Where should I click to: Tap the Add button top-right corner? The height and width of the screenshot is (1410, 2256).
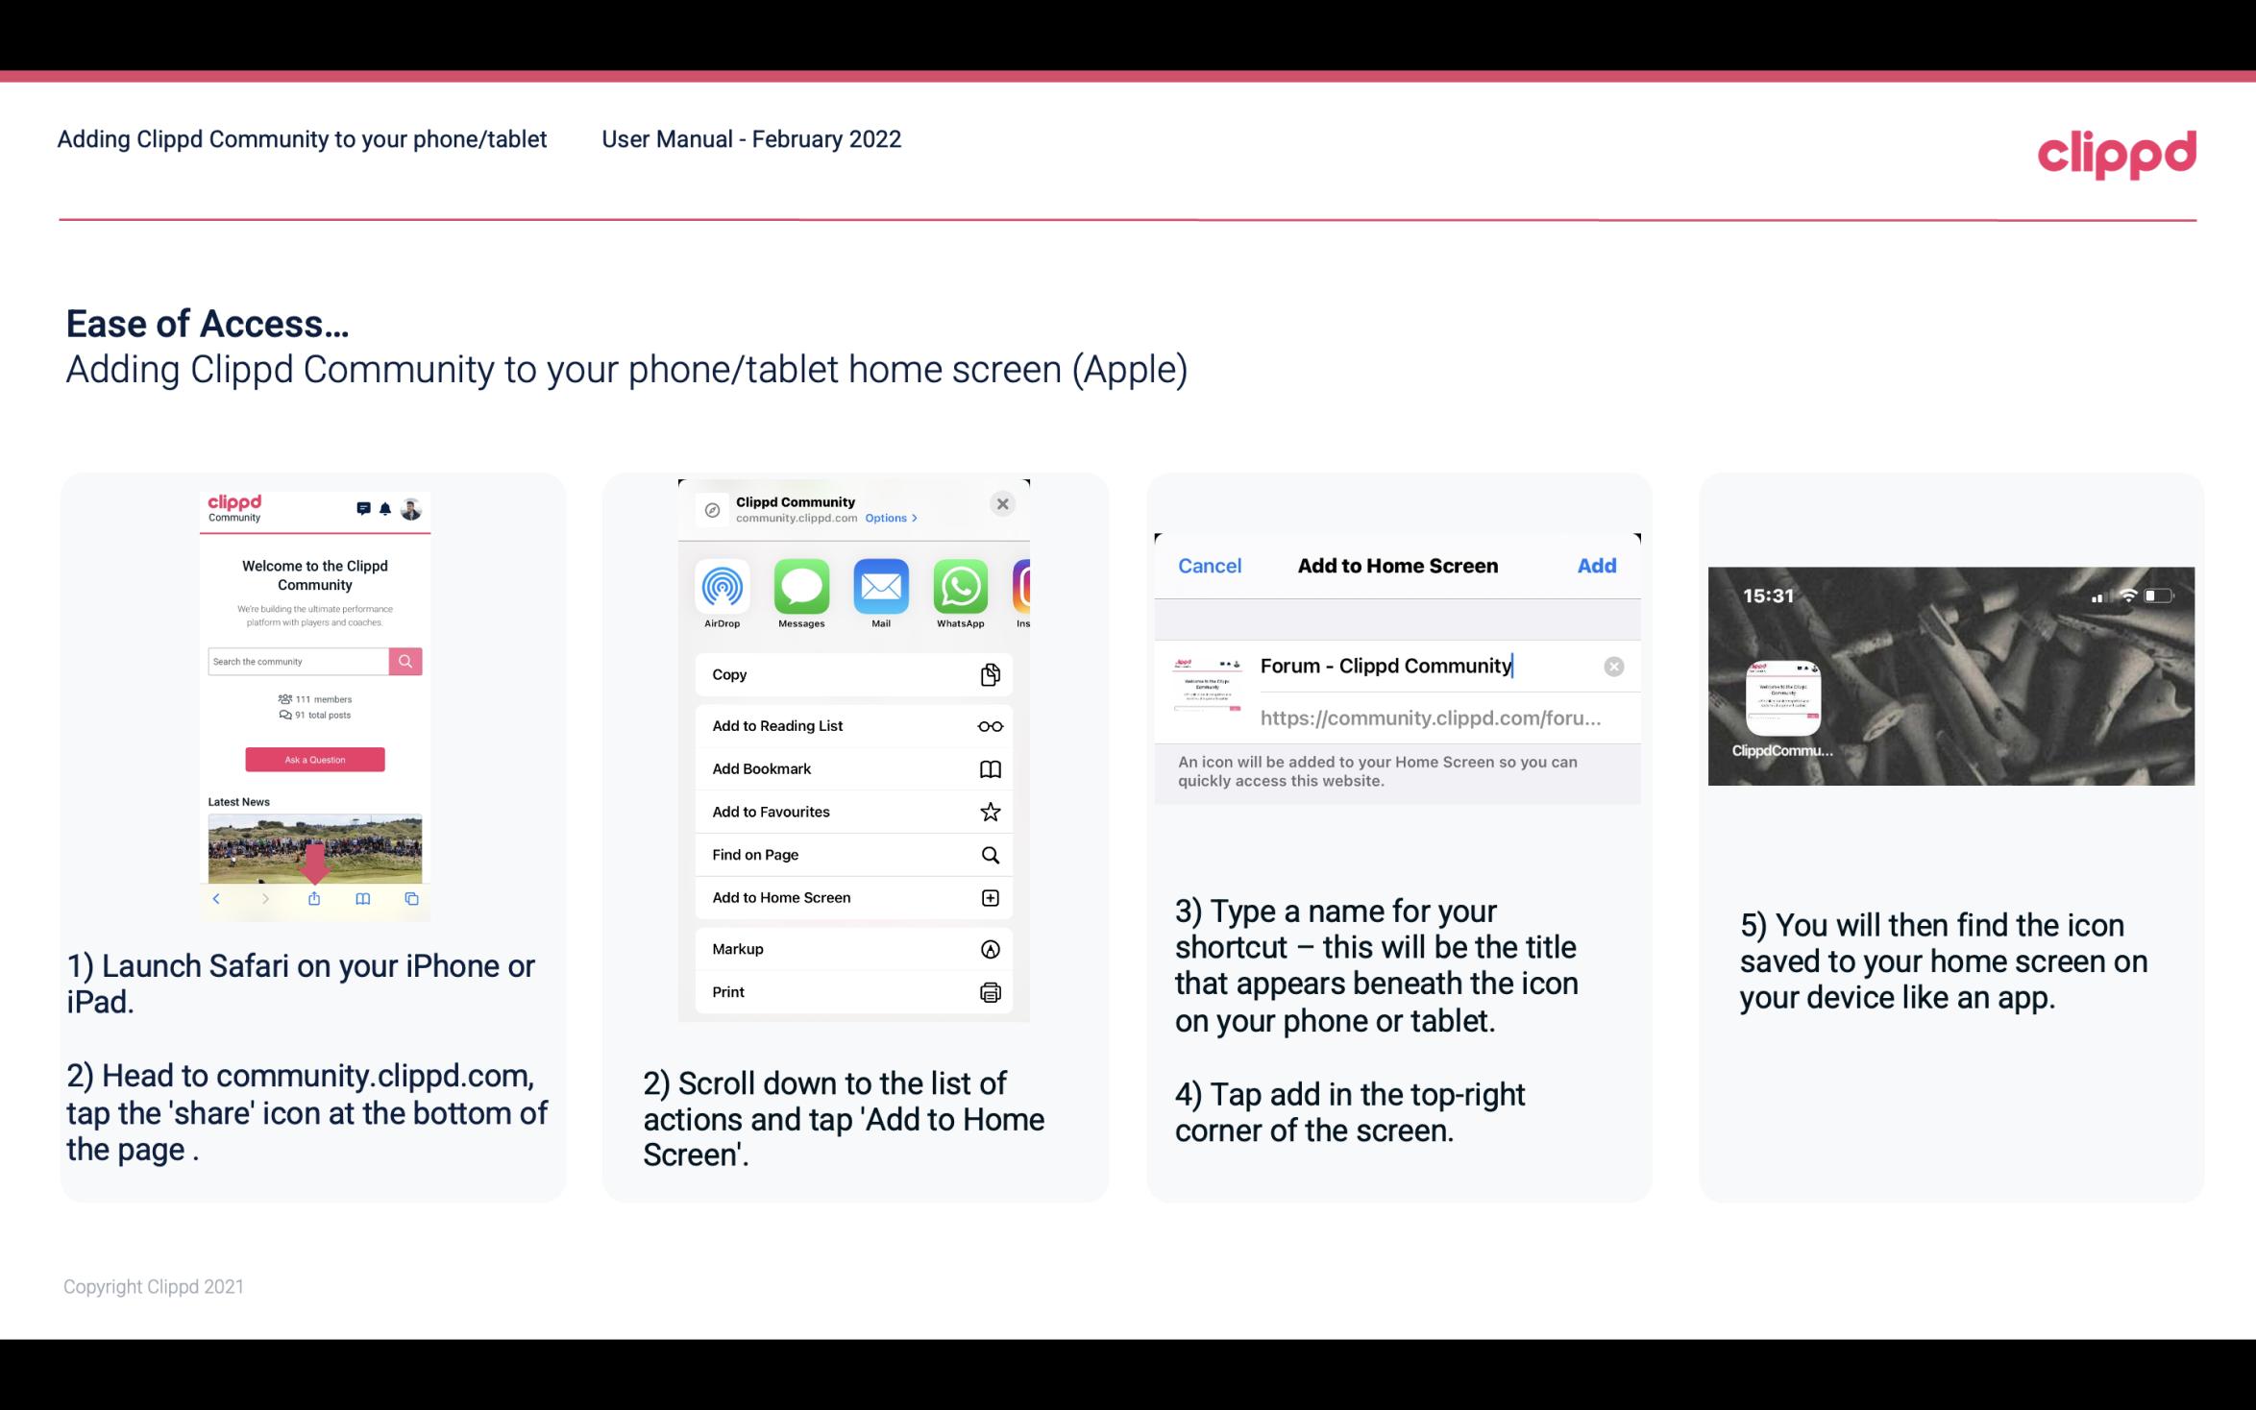pyautogui.click(x=1597, y=564)
